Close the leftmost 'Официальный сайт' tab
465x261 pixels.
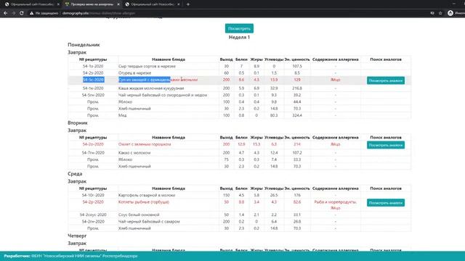58,4
